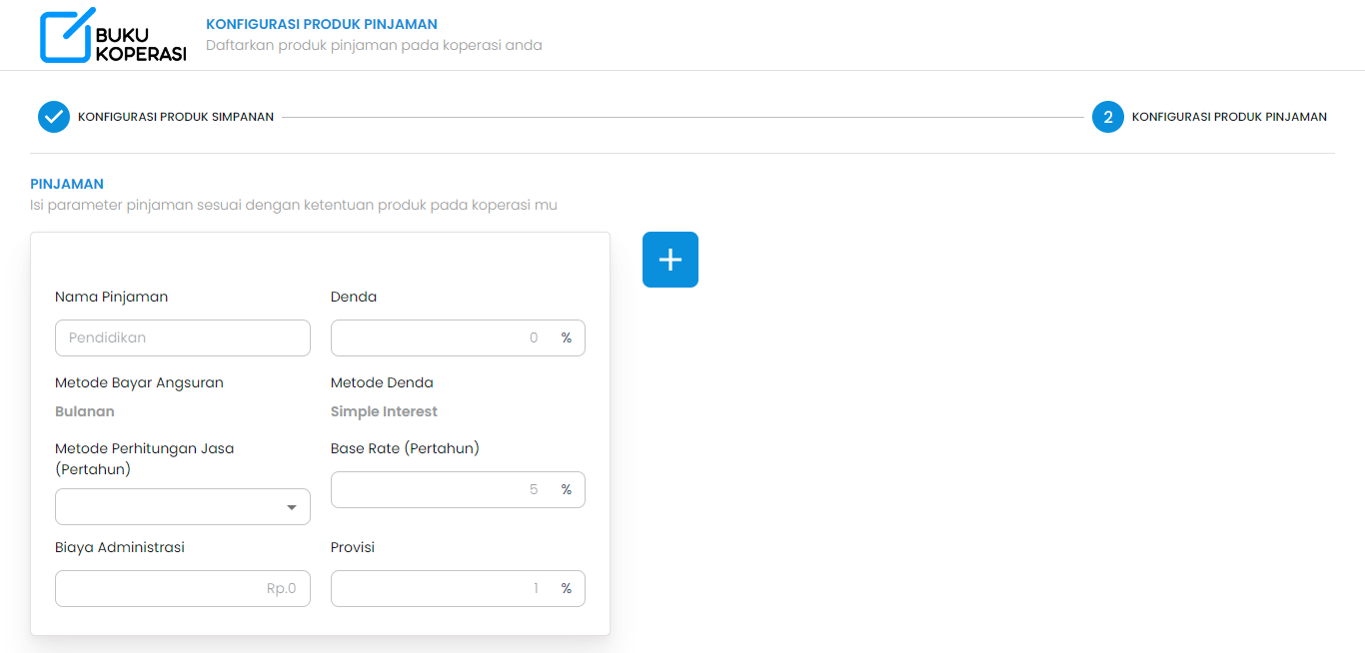
Task: Click the Denda percentage input box
Action: [x=450, y=337]
